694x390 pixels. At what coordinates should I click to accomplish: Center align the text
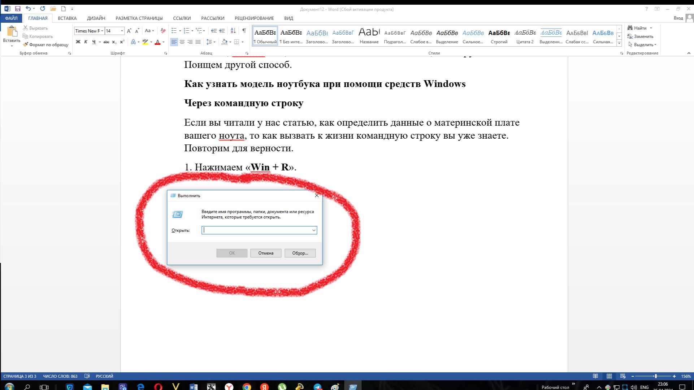coord(182,42)
